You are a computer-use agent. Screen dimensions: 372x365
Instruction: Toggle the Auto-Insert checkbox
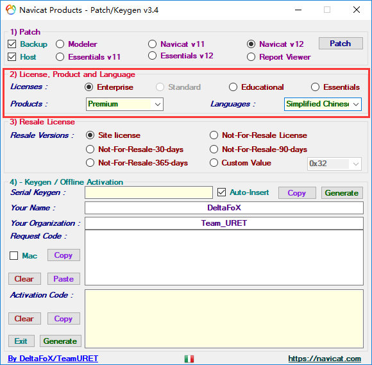pos(221,192)
